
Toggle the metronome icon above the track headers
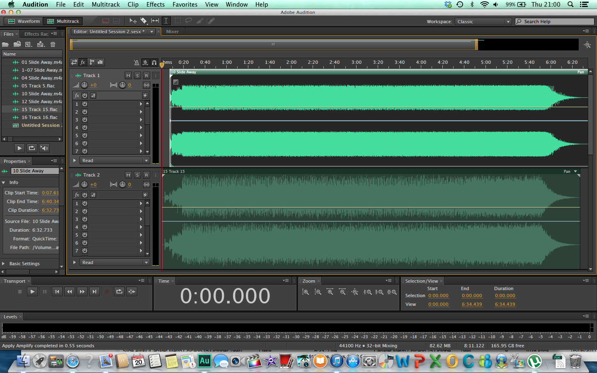pos(136,63)
